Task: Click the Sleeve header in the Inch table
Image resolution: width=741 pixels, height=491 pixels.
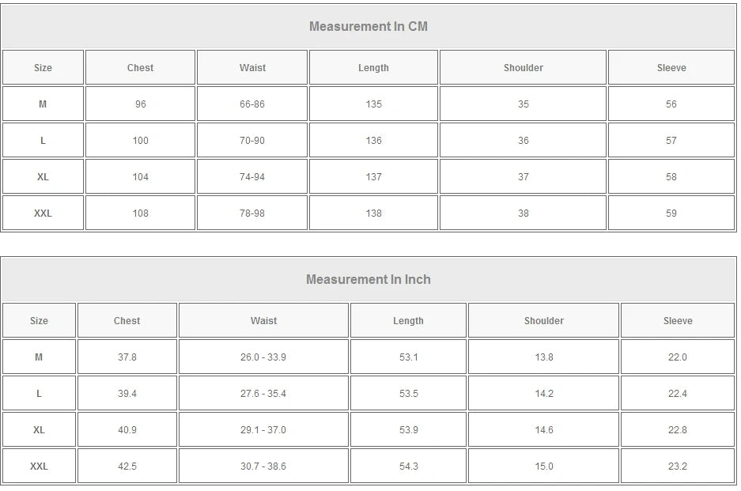Action: pos(678,321)
